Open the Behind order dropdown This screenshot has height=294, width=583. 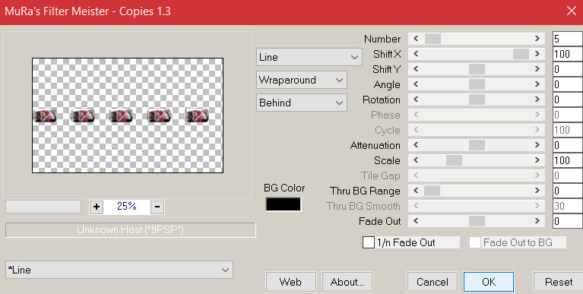[x=302, y=103]
